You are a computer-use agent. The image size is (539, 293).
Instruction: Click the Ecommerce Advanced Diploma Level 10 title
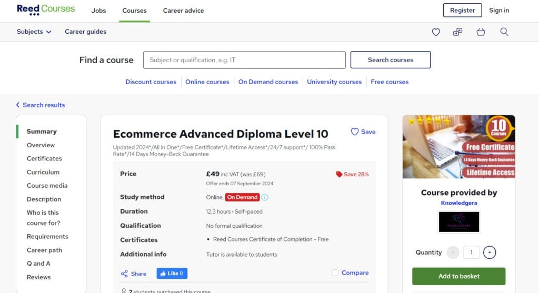(221, 134)
